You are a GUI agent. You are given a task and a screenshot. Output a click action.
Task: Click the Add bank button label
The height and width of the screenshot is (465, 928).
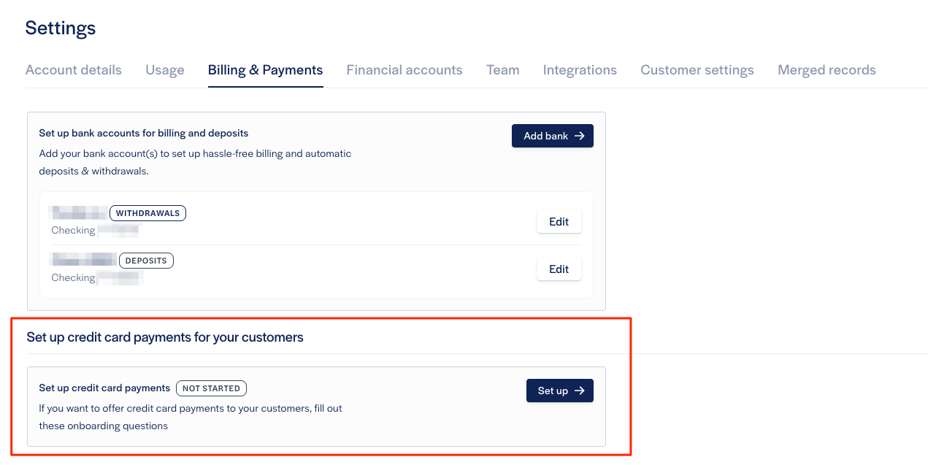click(545, 136)
